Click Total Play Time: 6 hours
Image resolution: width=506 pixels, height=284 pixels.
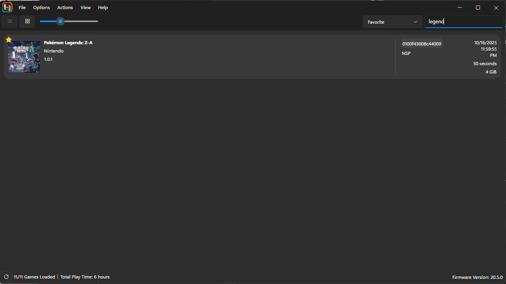[x=85, y=277]
